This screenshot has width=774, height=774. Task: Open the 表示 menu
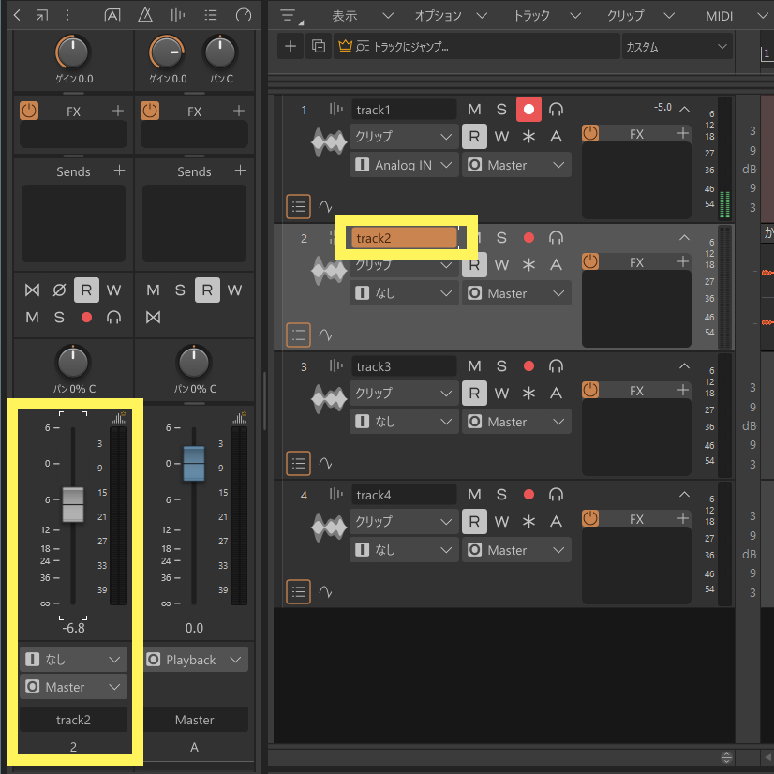pos(362,16)
